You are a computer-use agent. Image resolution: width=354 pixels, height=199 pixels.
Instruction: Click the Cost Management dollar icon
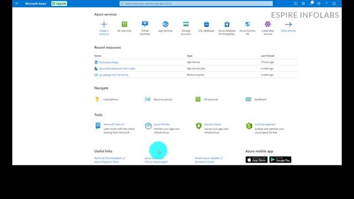[249, 126]
